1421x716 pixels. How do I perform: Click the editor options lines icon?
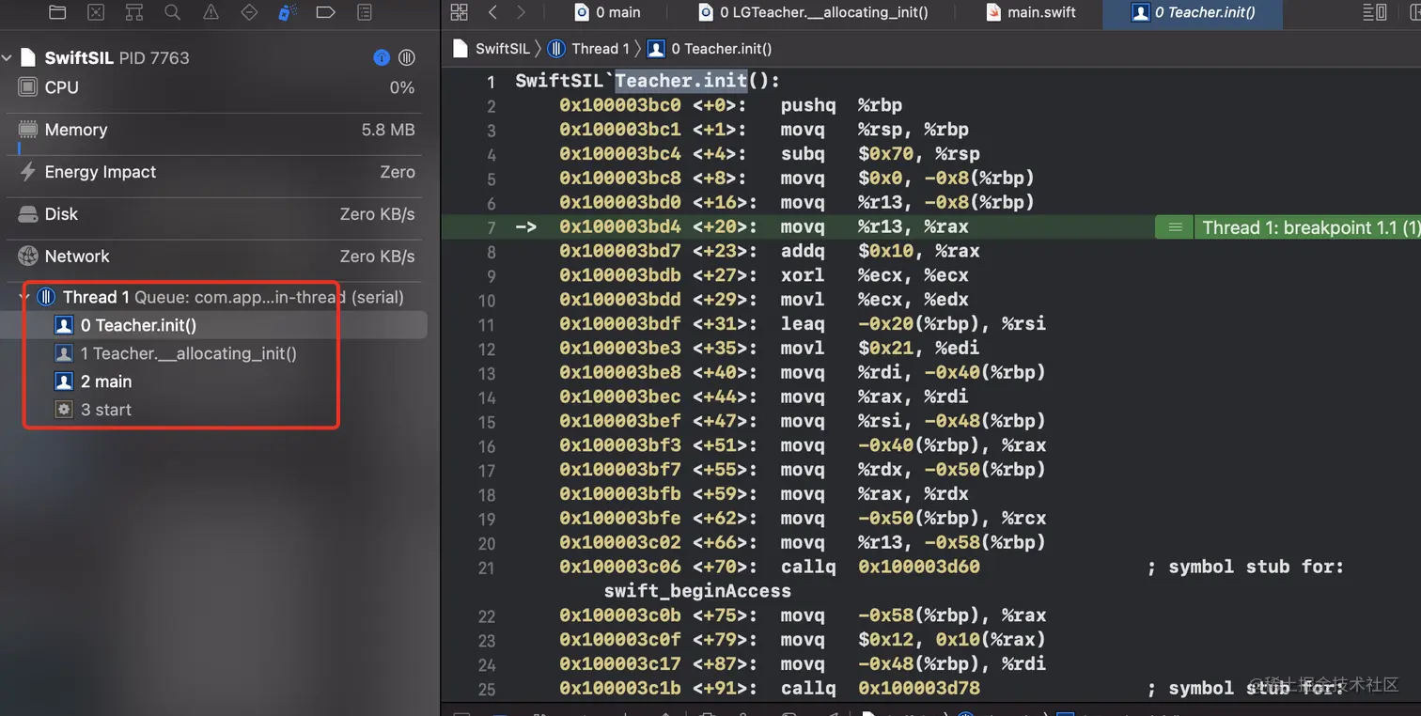1374,12
